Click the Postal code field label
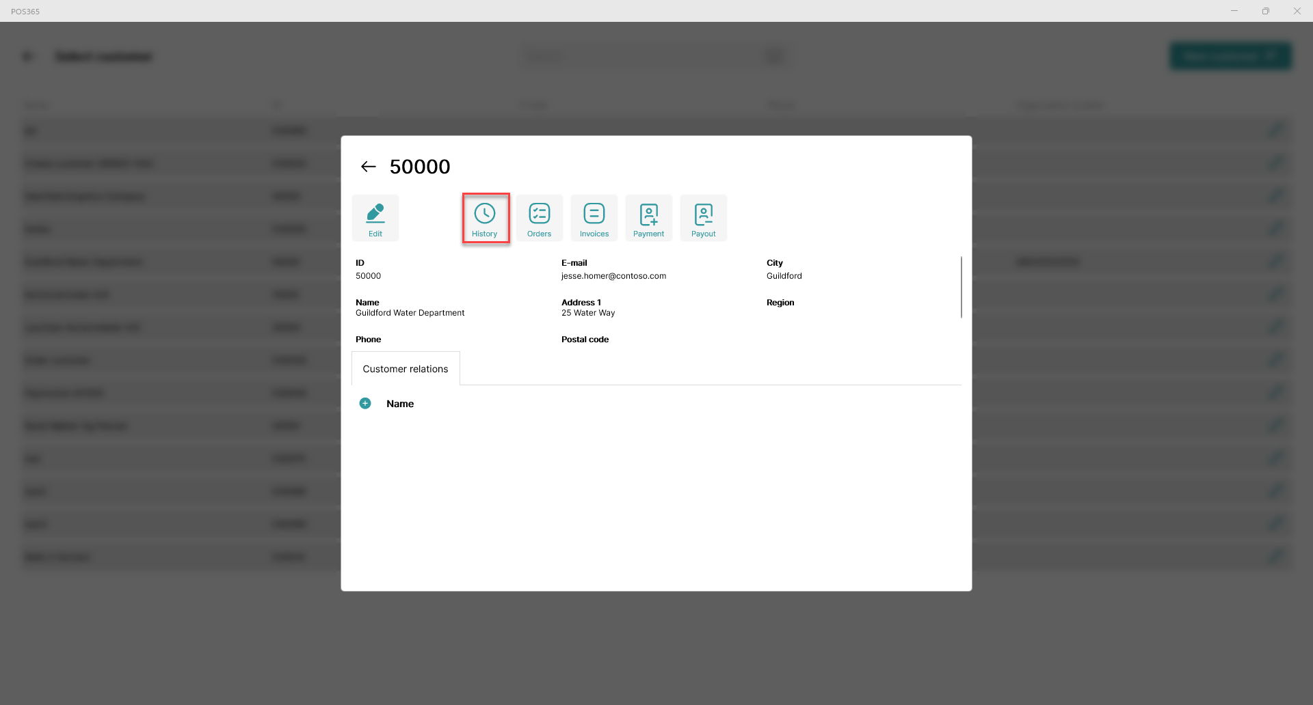1313x705 pixels. click(x=585, y=340)
